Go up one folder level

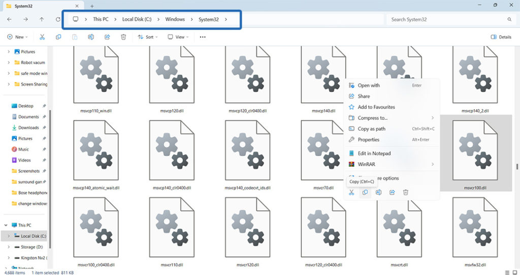point(42,19)
